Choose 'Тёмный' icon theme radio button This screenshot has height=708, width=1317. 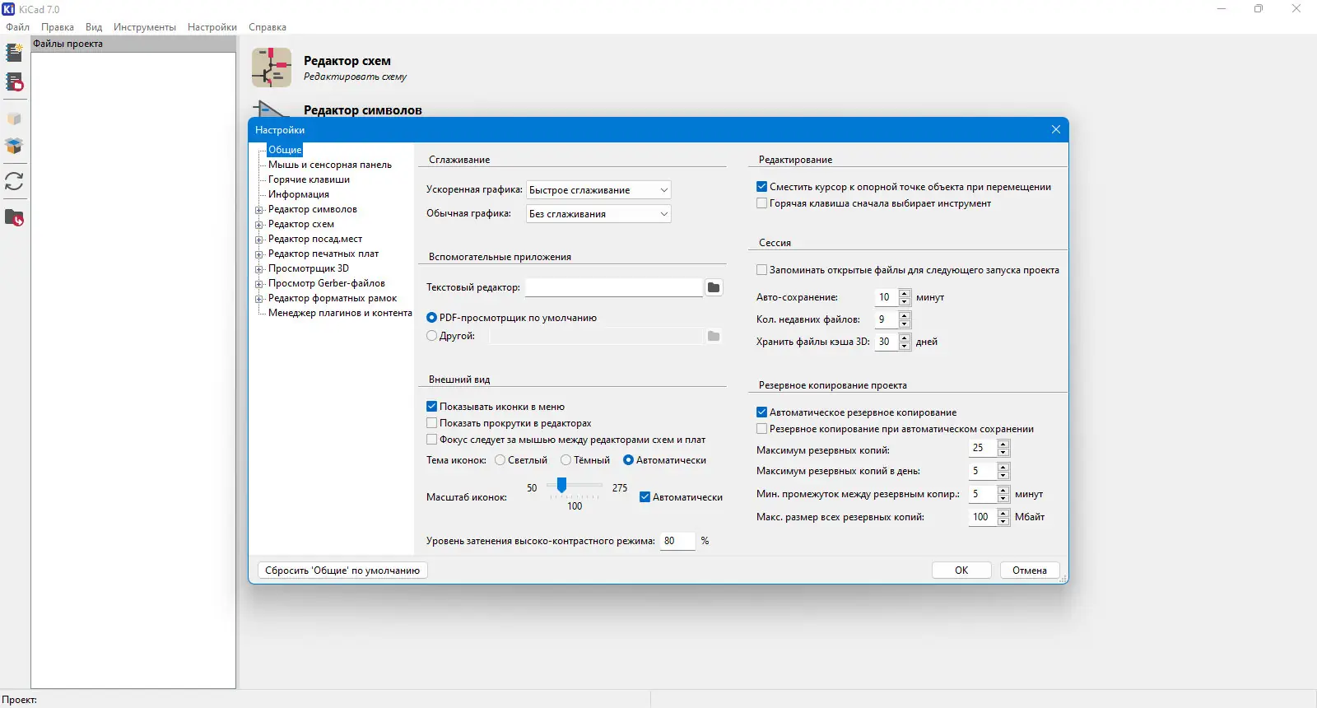coord(565,460)
